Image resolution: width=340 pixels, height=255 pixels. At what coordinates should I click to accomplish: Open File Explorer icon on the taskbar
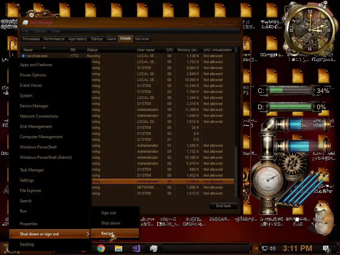119,248
